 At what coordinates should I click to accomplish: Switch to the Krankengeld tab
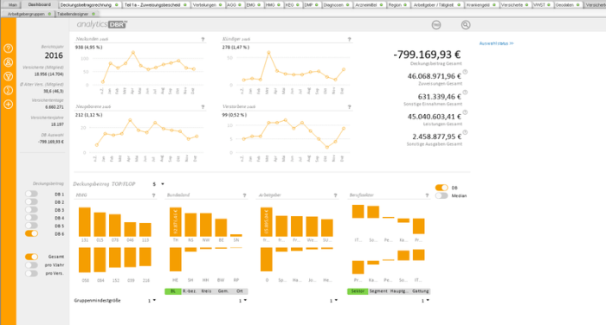[481, 5]
